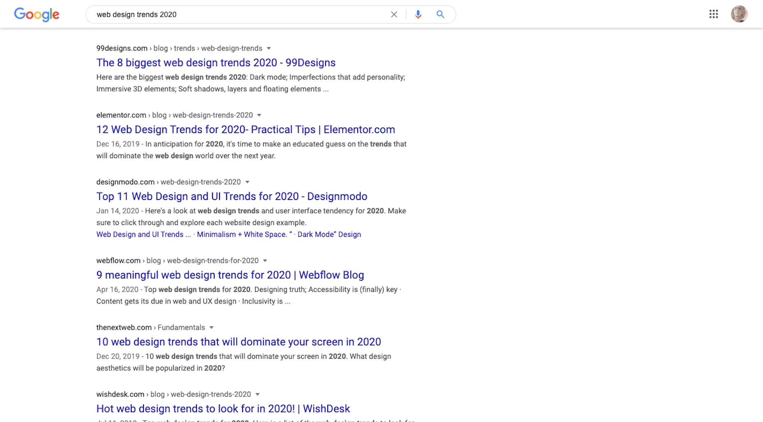Open the Elementor 12 Web Design Trends link
763x422 pixels.
245,130
